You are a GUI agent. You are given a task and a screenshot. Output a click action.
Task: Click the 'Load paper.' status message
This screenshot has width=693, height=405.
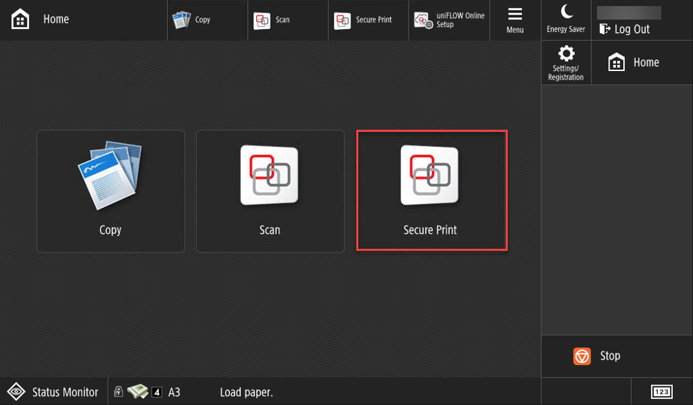(246, 393)
